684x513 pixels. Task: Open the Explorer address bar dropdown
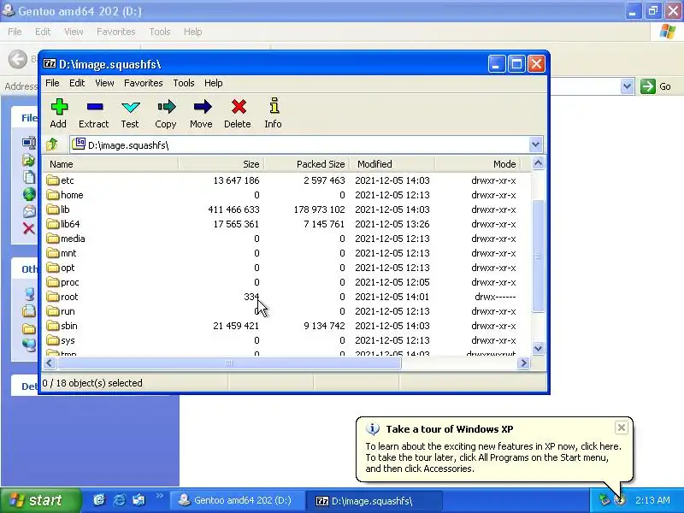[627, 86]
